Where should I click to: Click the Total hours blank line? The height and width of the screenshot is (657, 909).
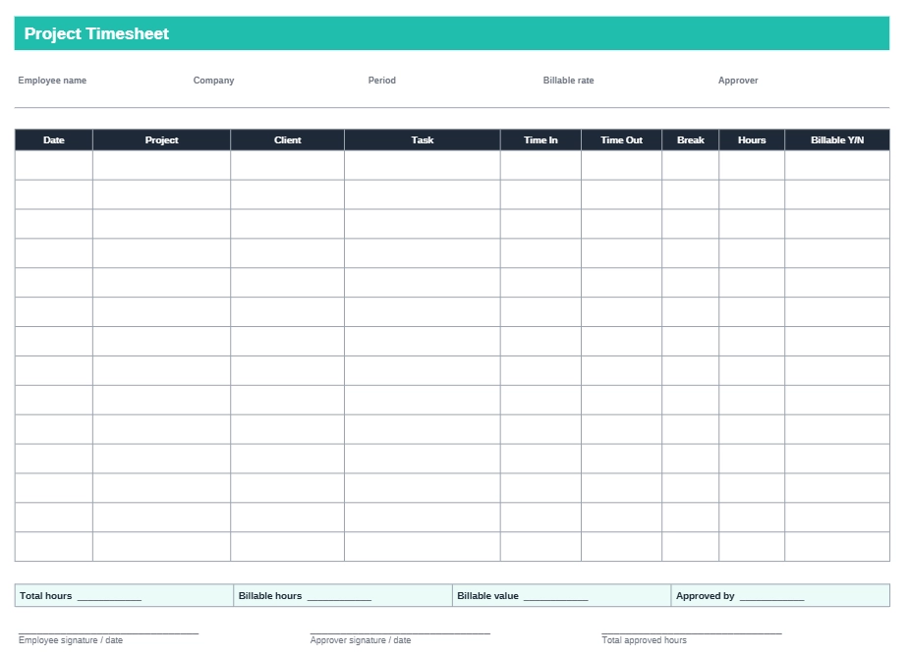[109, 600]
